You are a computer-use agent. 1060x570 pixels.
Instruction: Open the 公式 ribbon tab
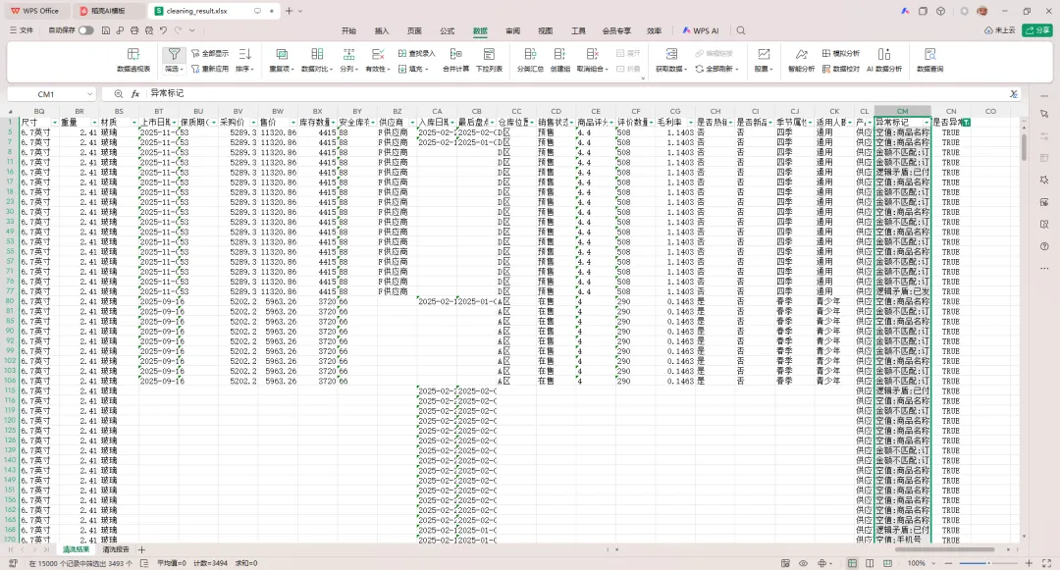point(448,30)
